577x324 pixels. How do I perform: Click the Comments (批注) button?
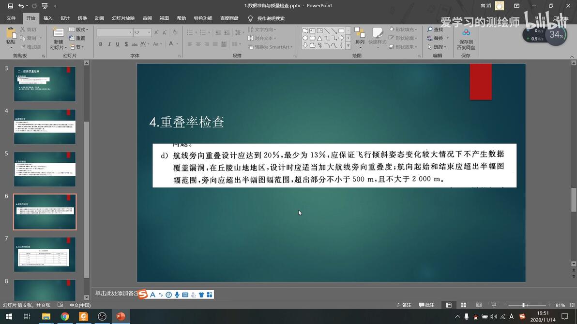(426, 305)
